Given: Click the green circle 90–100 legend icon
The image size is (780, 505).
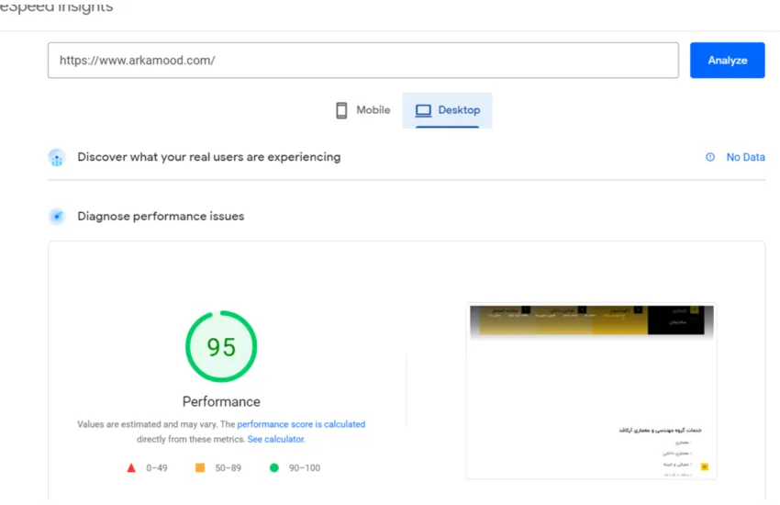Looking at the screenshot, I should tap(273, 468).
